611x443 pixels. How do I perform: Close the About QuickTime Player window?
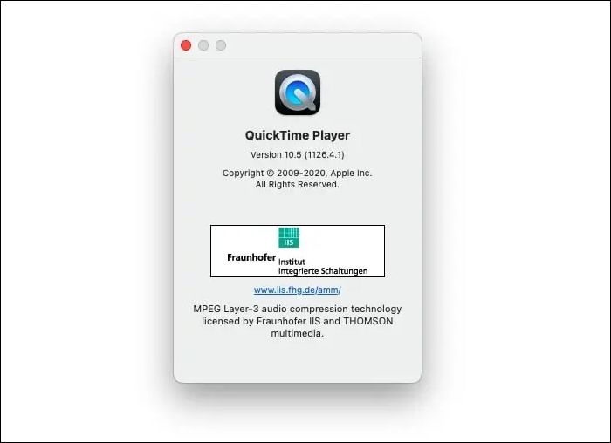[186, 45]
